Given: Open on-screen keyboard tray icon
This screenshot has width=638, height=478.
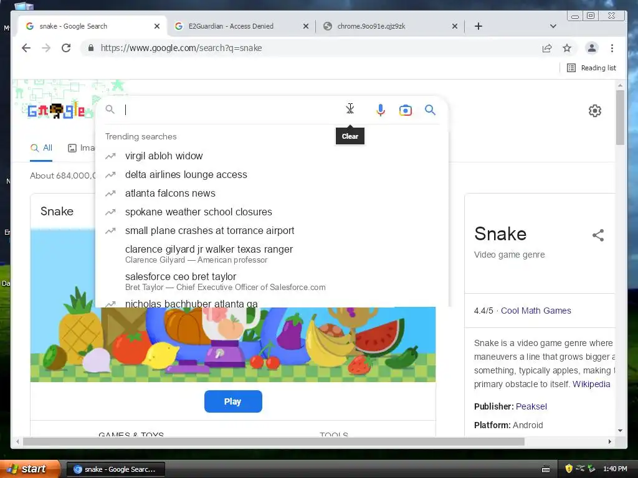Looking at the screenshot, I should coord(546,469).
